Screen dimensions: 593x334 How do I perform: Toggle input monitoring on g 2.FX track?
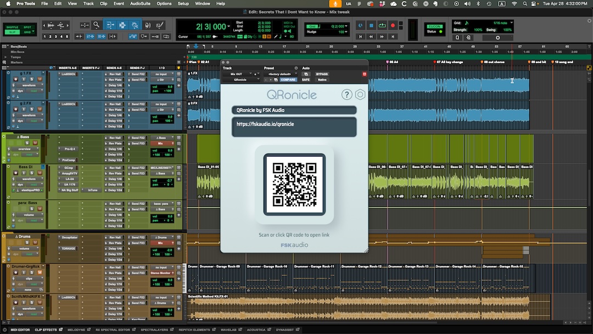click(24, 109)
